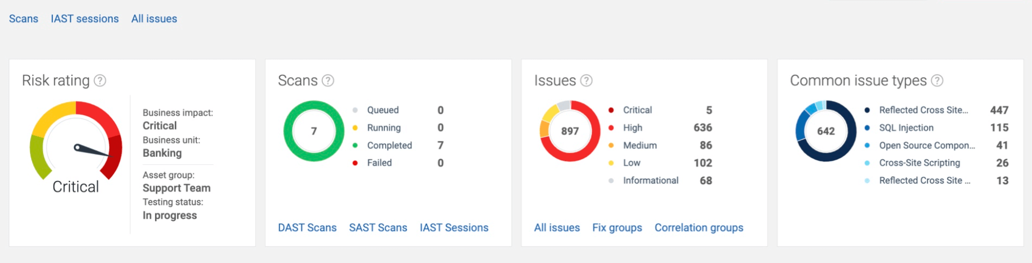The image size is (1032, 263).
Task: Click the Running status yellow dot
Action: click(355, 128)
